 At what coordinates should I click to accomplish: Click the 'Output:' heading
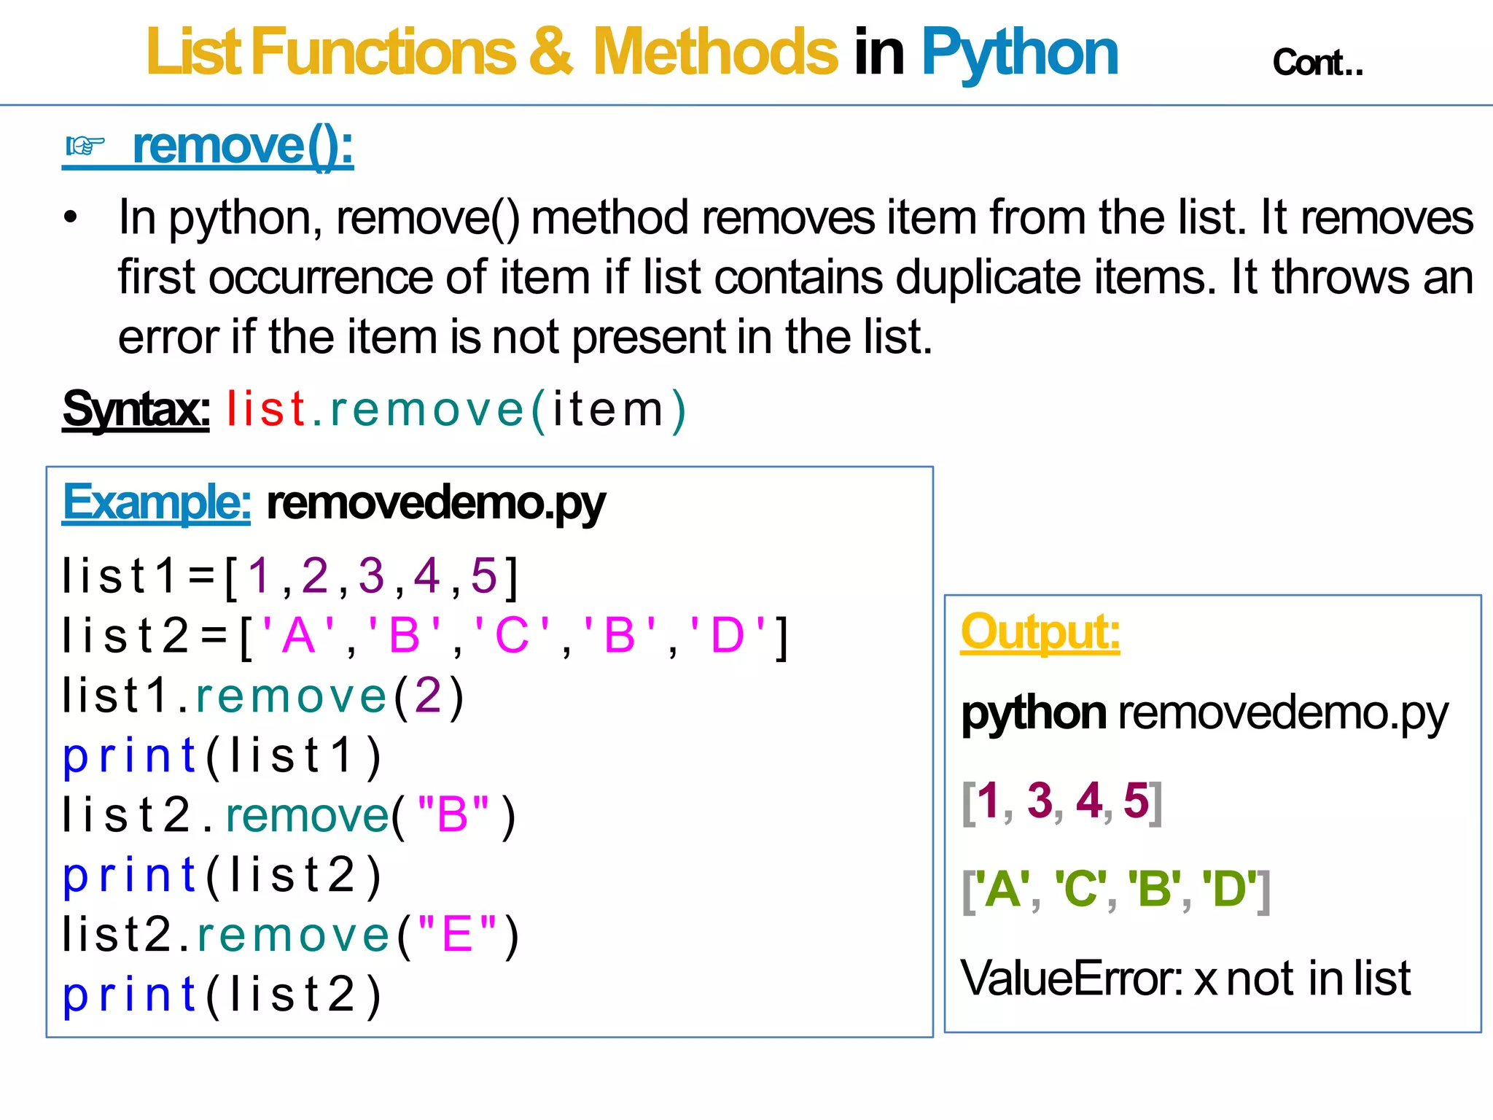click(x=1040, y=632)
